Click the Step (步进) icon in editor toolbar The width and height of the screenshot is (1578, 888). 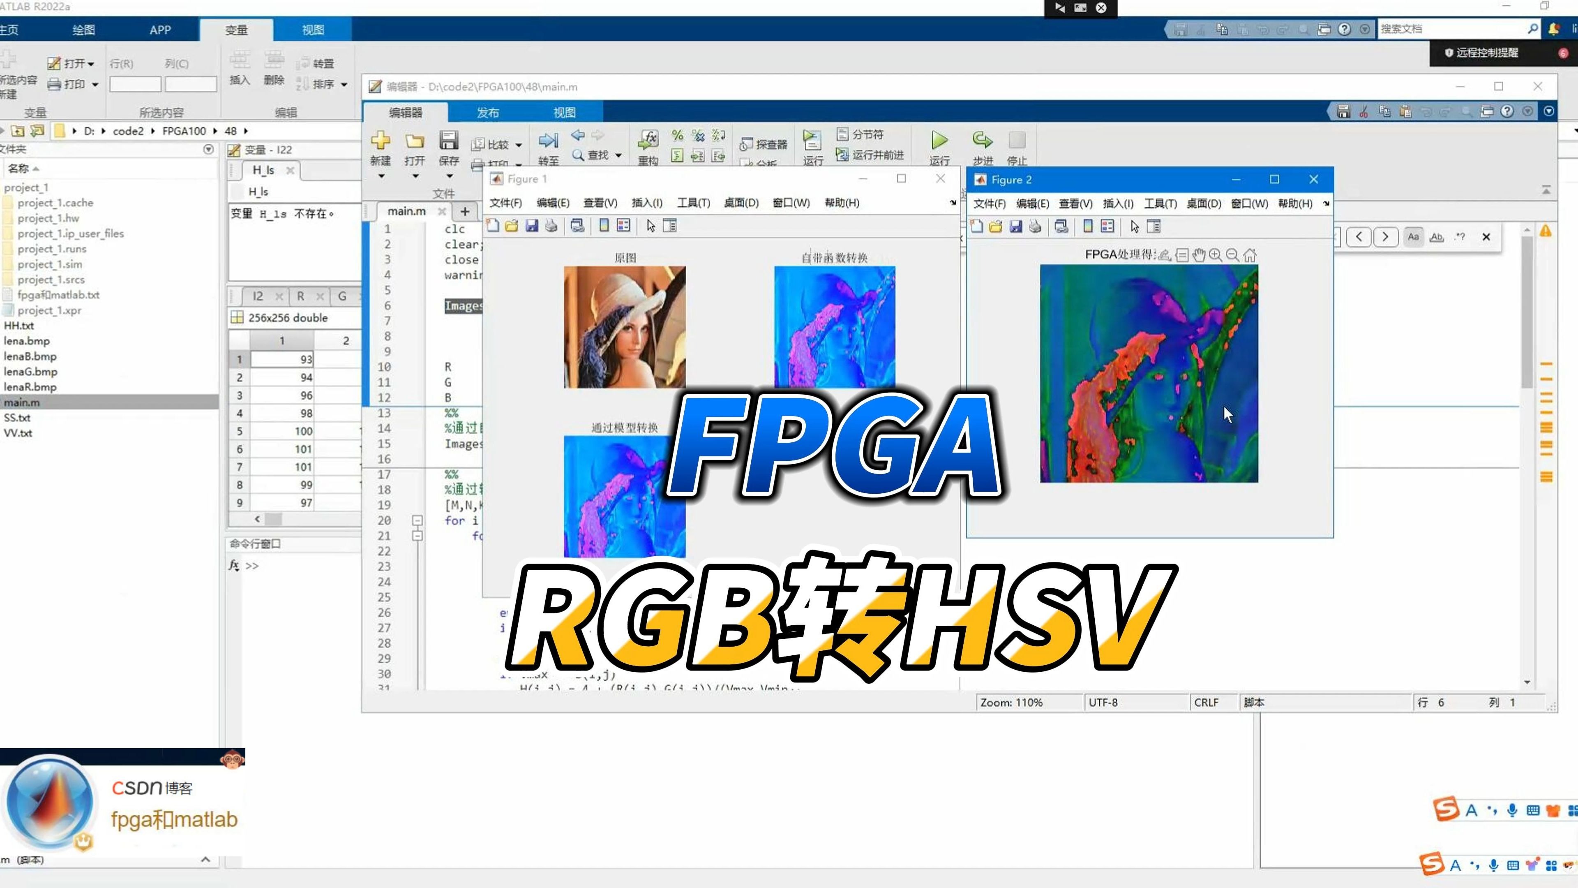(983, 141)
